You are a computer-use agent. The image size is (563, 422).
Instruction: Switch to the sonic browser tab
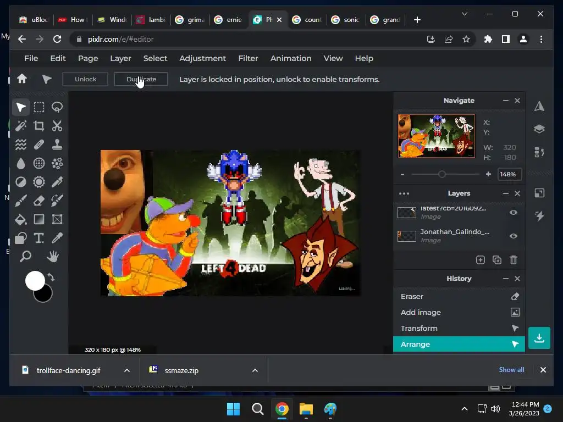pyautogui.click(x=346, y=20)
